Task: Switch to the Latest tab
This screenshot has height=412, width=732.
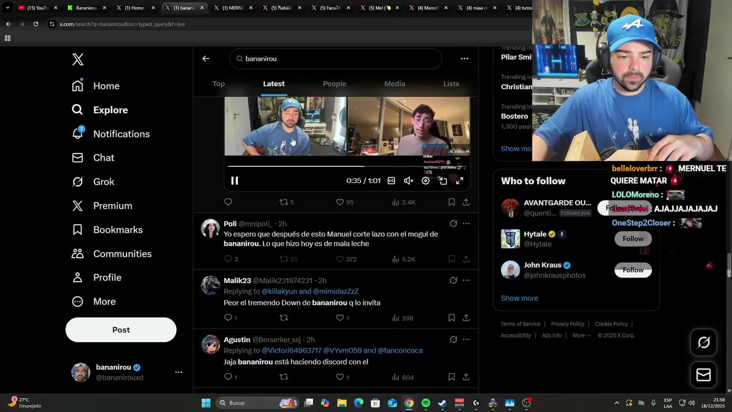Action: [x=274, y=84]
